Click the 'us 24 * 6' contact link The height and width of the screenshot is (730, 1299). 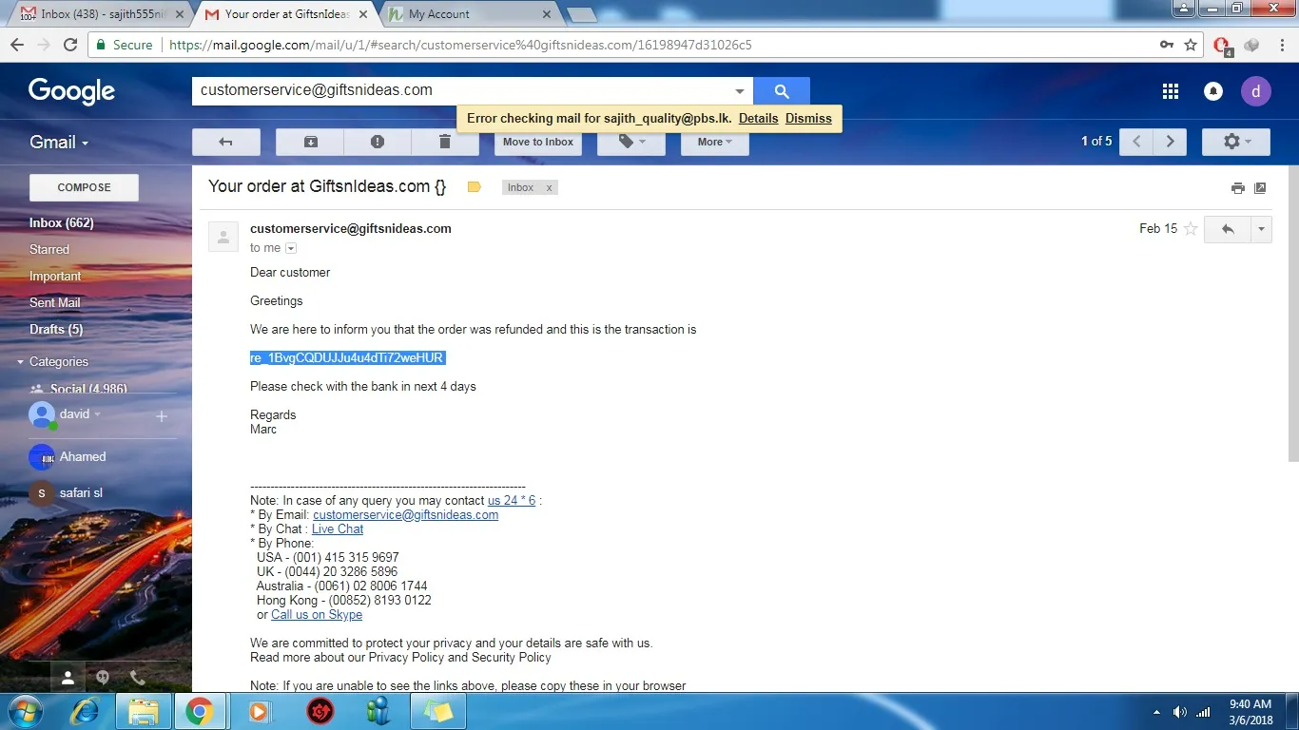pos(512,501)
